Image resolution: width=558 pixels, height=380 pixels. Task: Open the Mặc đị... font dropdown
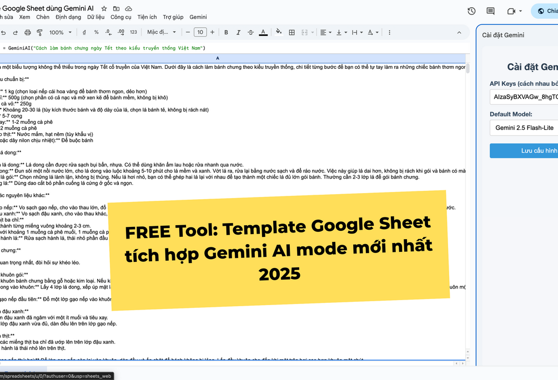[x=162, y=32]
